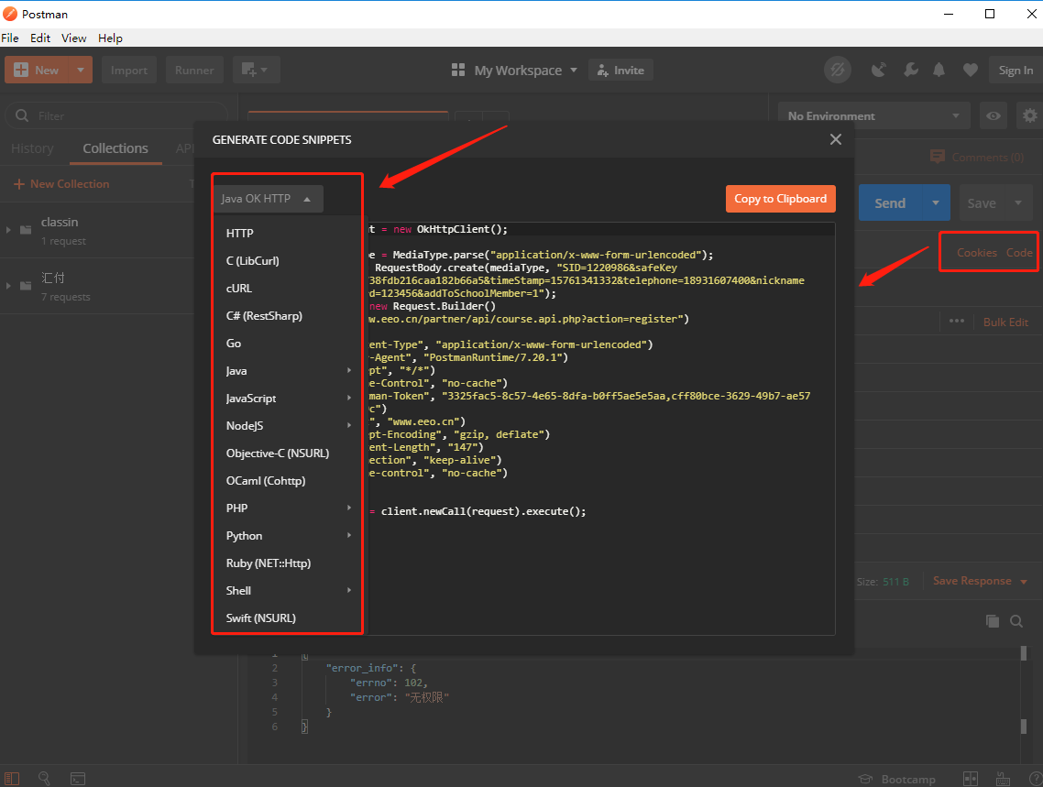This screenshot has height=787, width=1043.
Task: Expand the NodeJS submenu arrow
Action: pyautogui.click(x=349, y=425)
